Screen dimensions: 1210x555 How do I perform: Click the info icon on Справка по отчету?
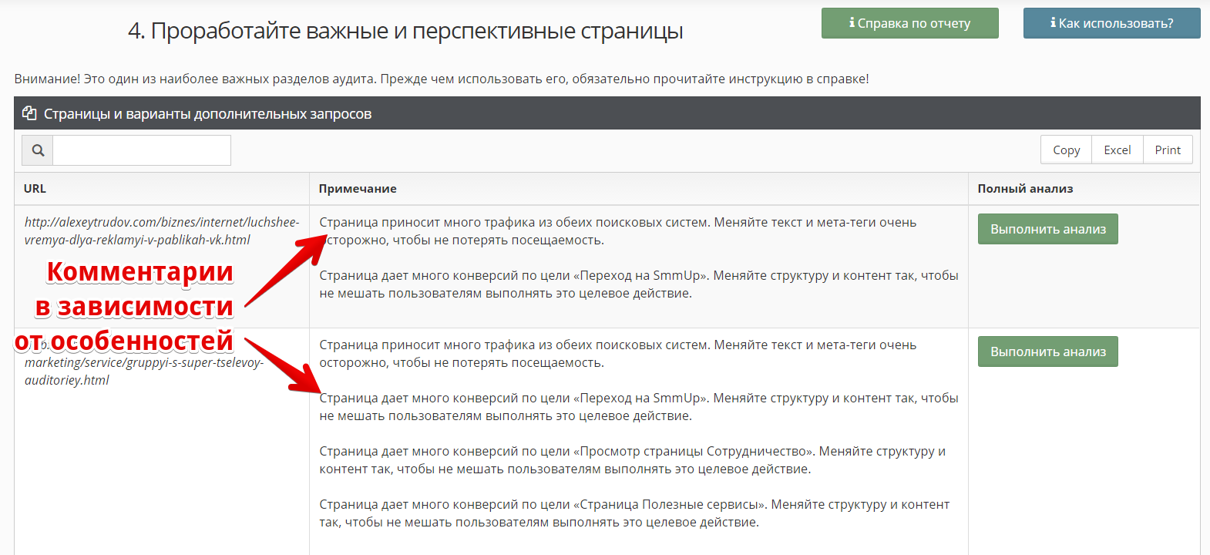click(x=852, y=23)
